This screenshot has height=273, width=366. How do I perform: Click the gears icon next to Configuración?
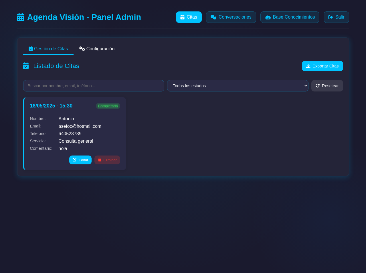pos(82,49)
